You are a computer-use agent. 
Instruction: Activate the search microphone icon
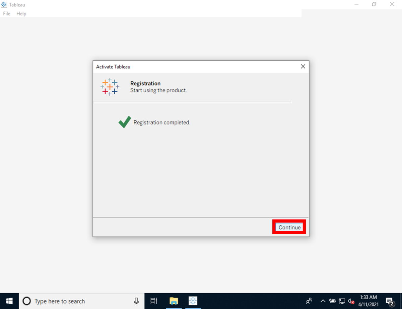[x=136, y=301]
